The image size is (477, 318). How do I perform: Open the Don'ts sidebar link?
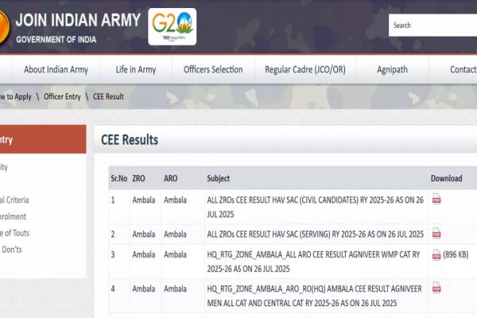[x=12, y=249]
